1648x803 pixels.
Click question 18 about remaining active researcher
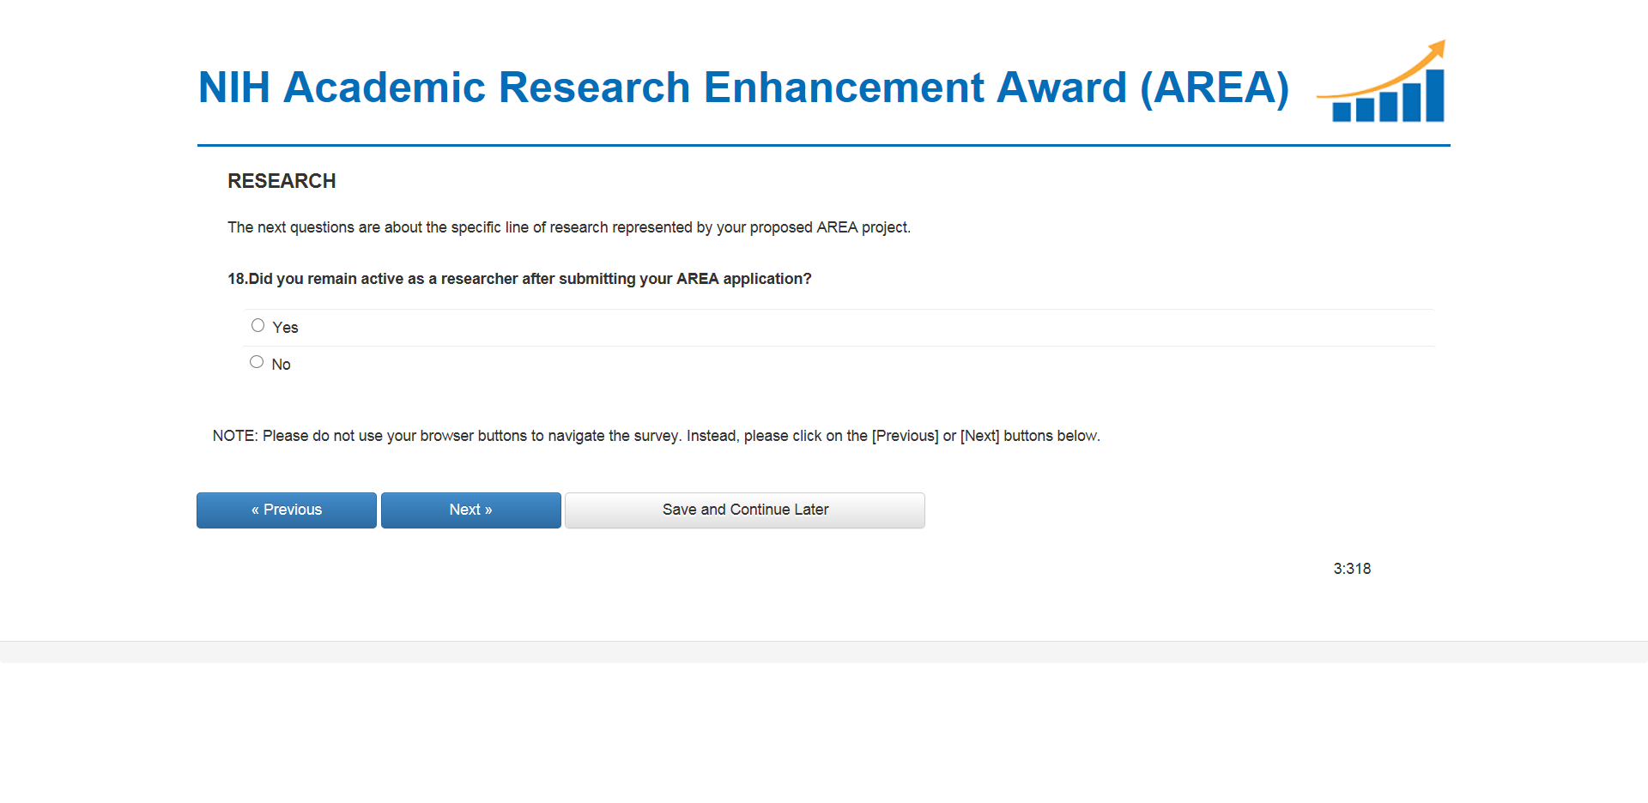(518, 279)
